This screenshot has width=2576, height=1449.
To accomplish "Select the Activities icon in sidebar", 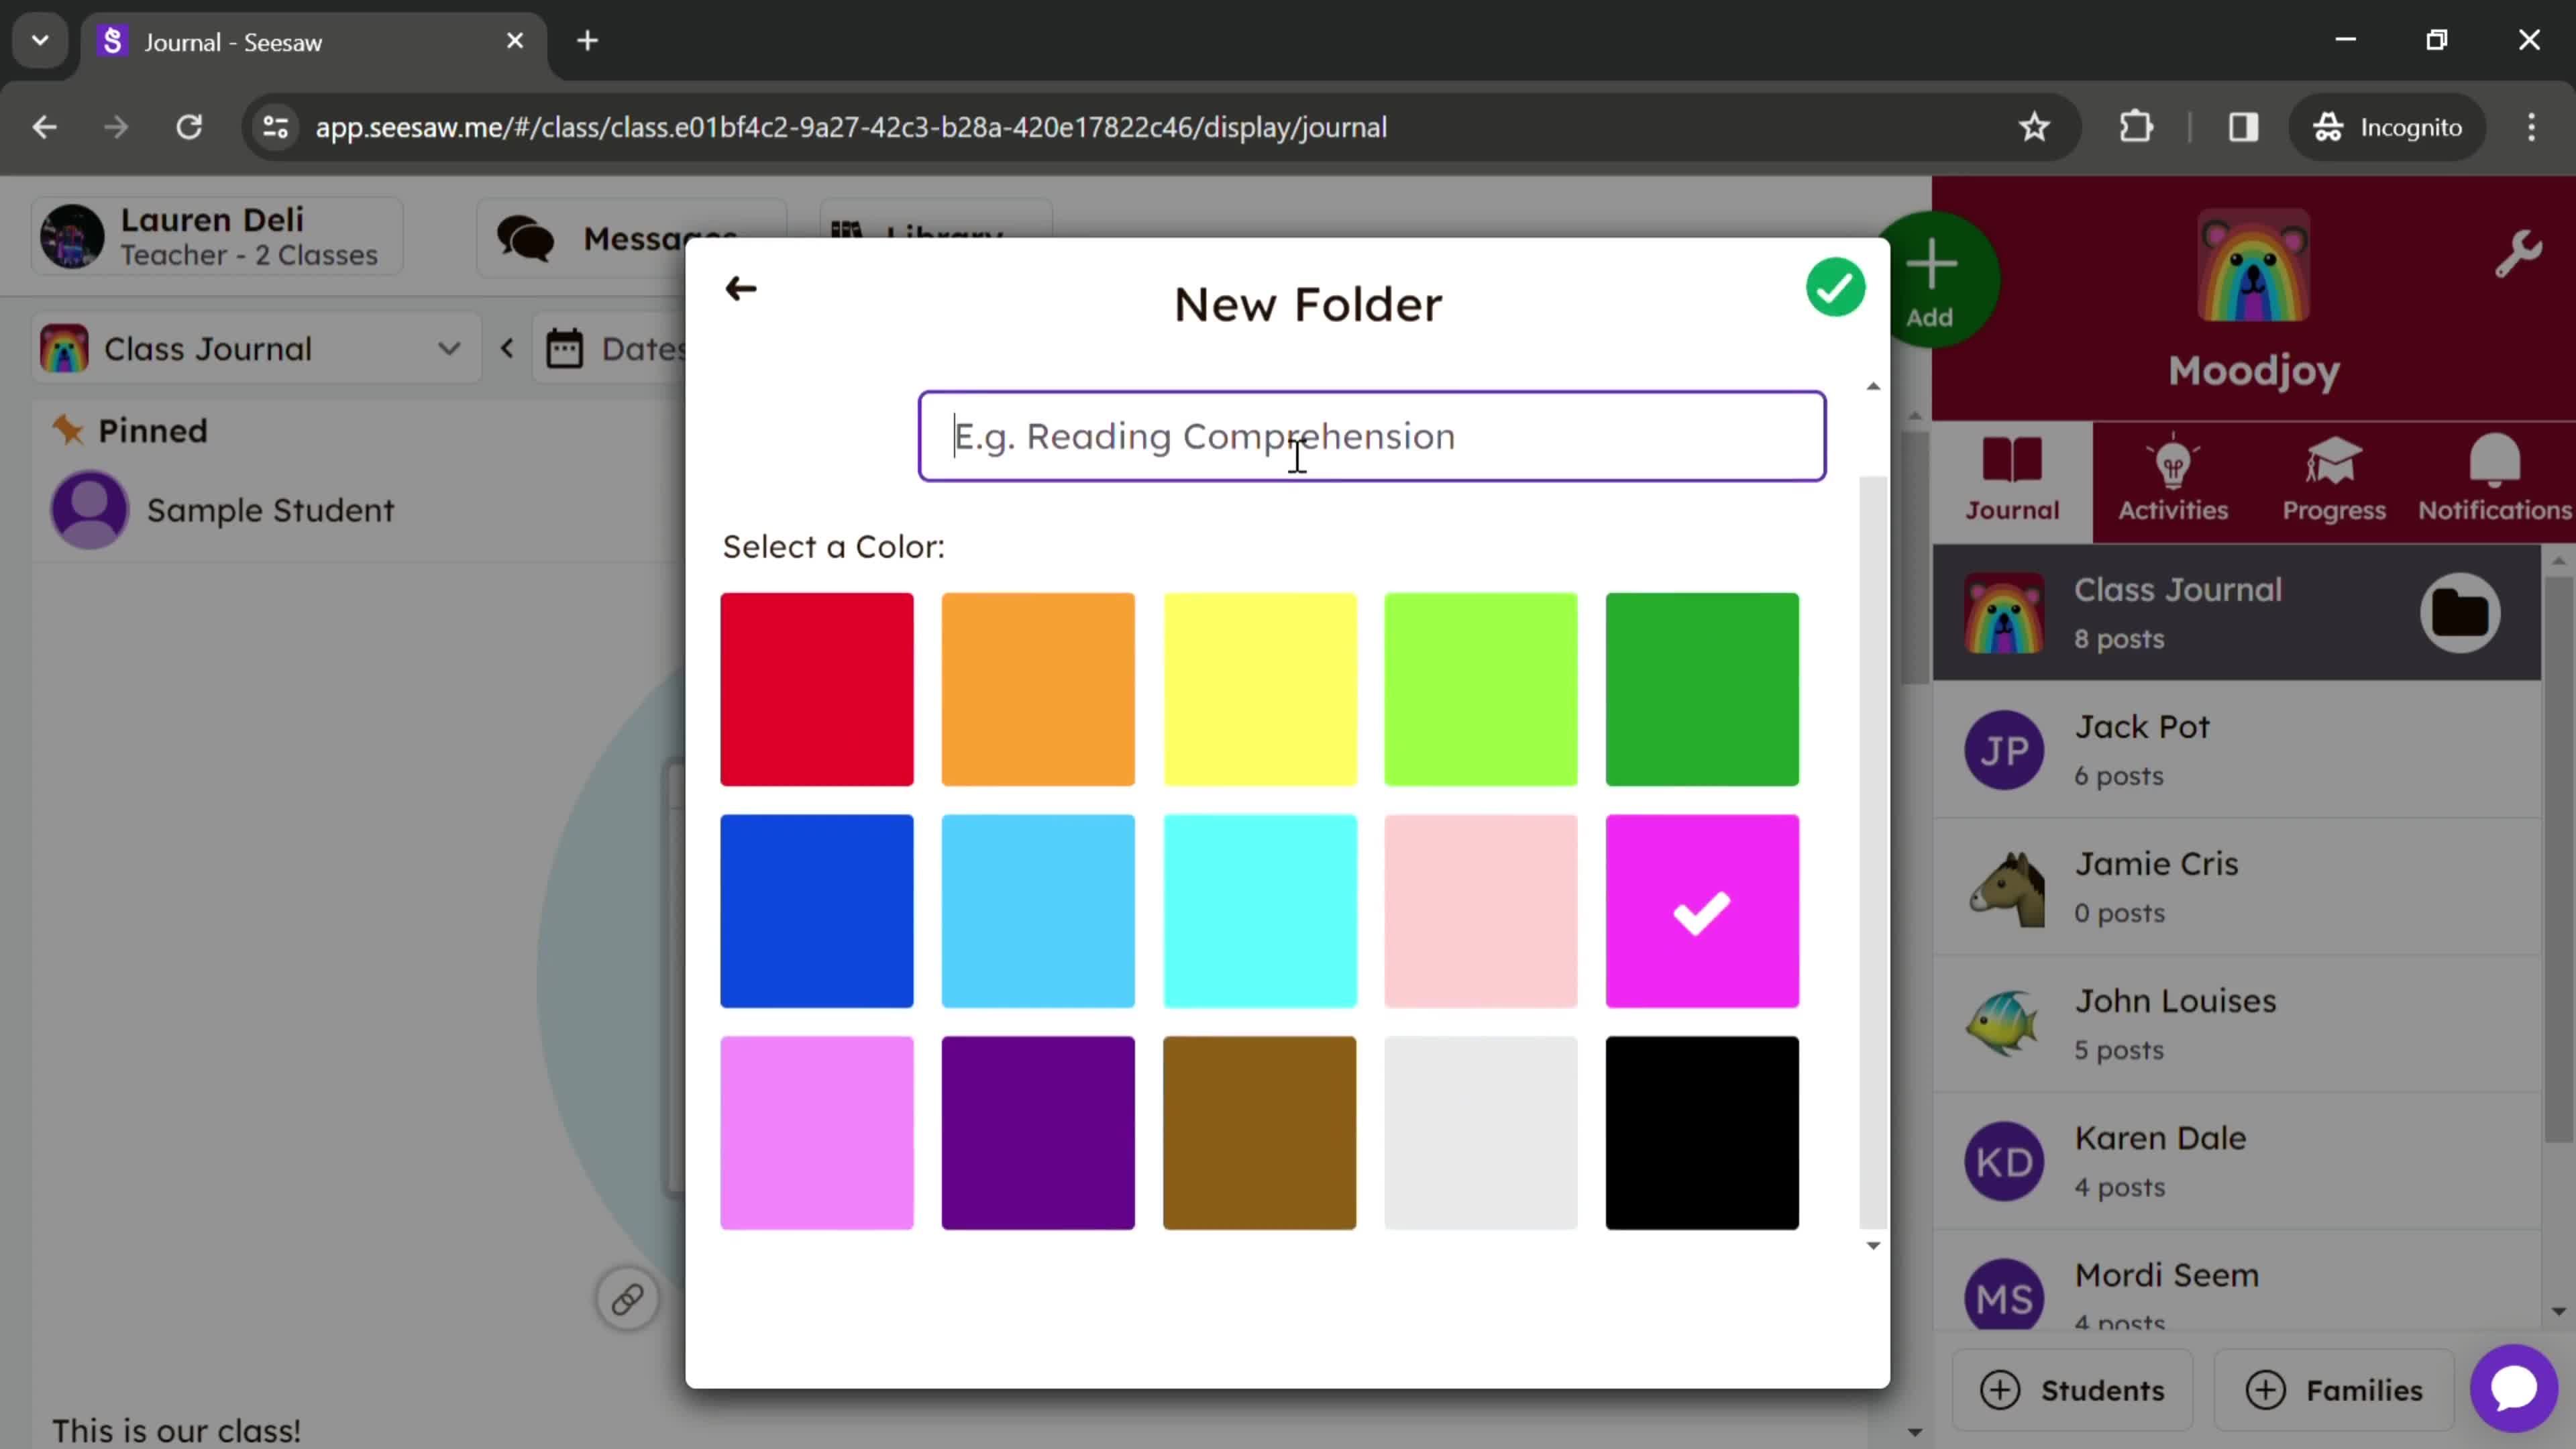I will click(x=2174, y=478).
